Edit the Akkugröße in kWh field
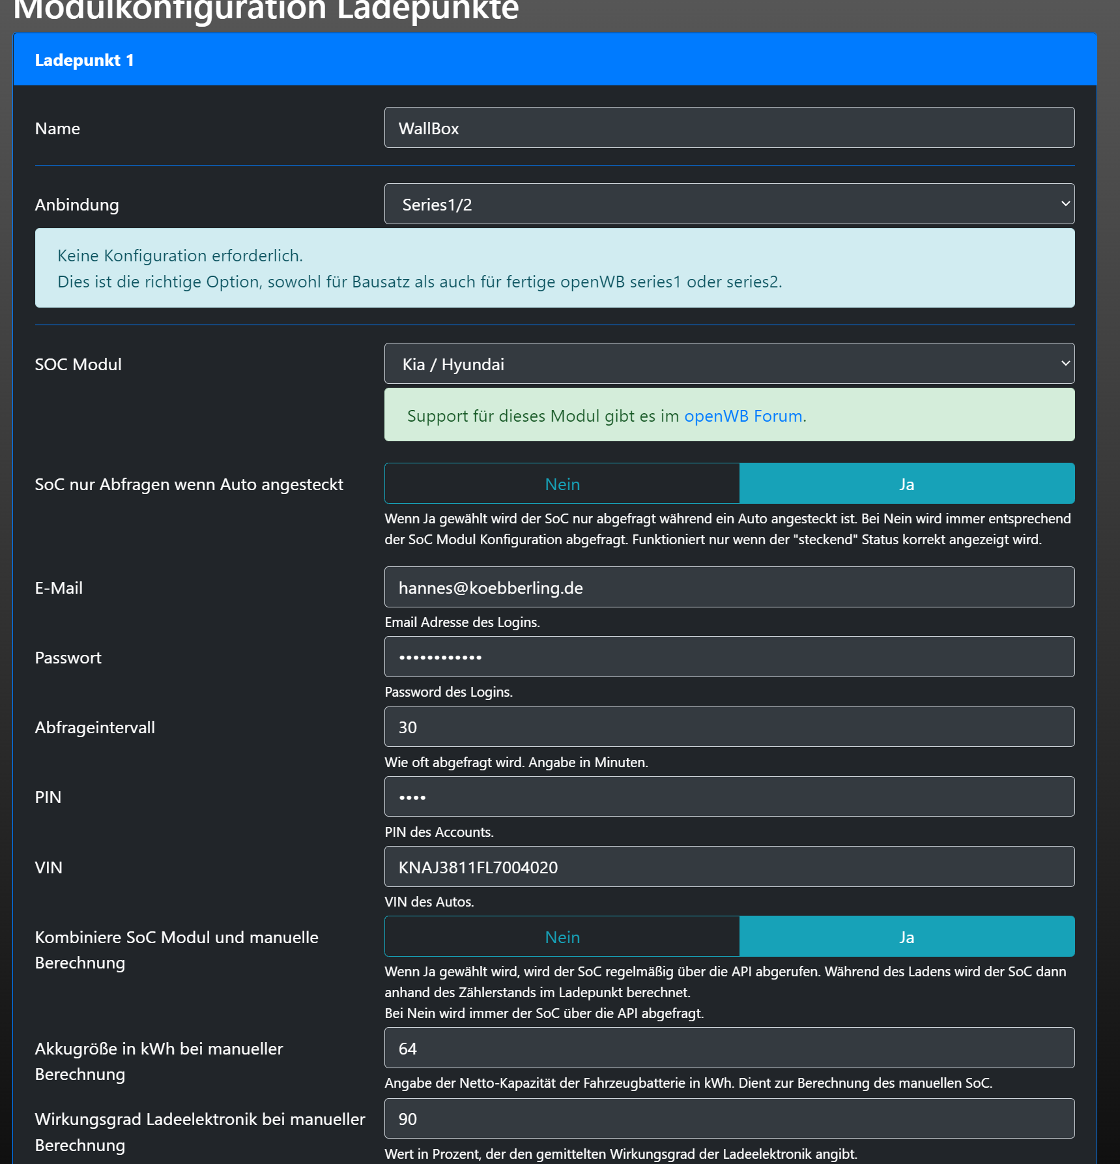This screenshot has height=1164, width=1120. pos(728,1048)
